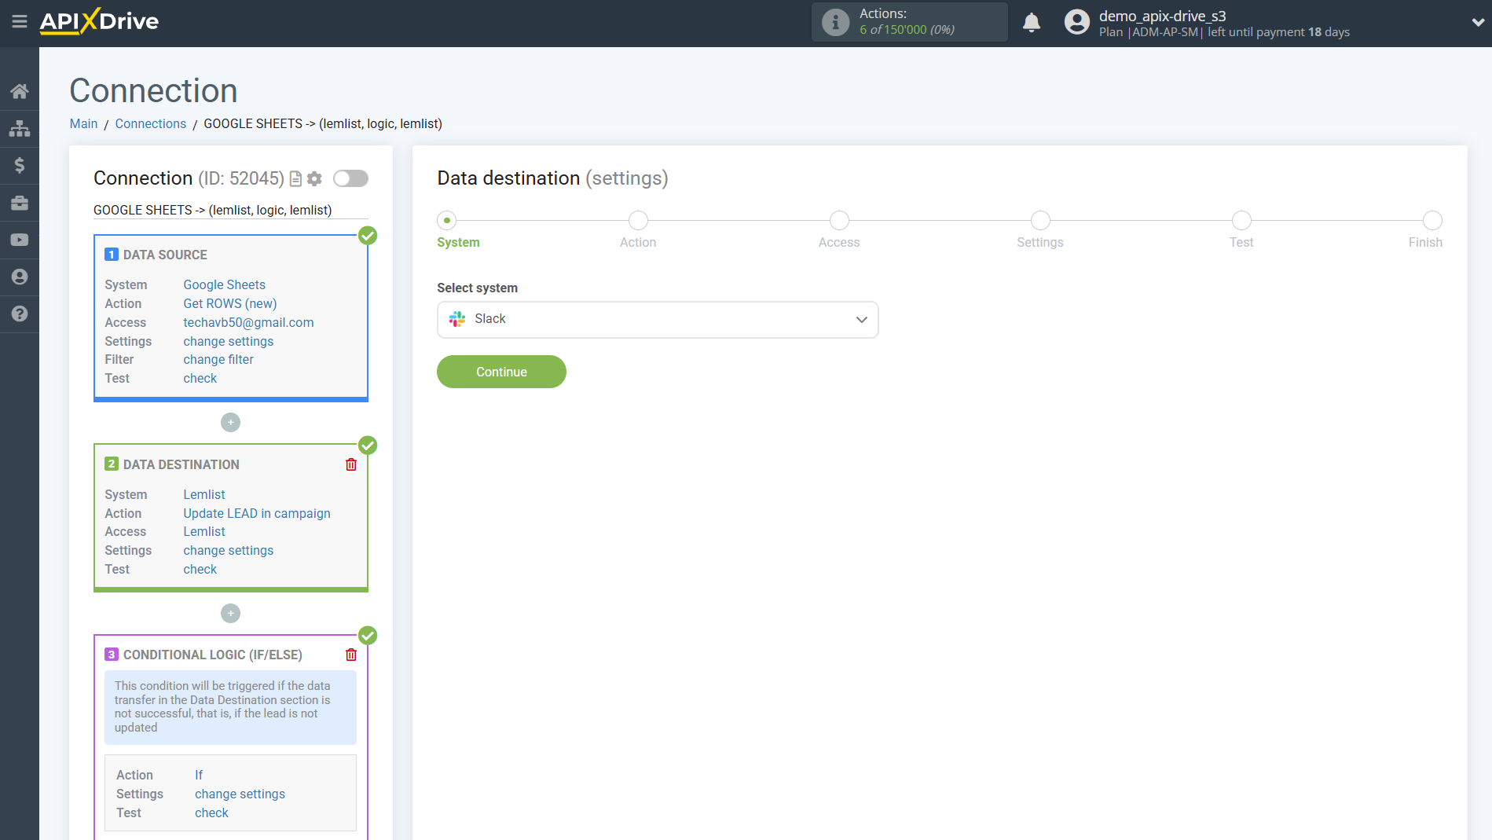Toggle the connection on/off switch

[x=350, y=178]
